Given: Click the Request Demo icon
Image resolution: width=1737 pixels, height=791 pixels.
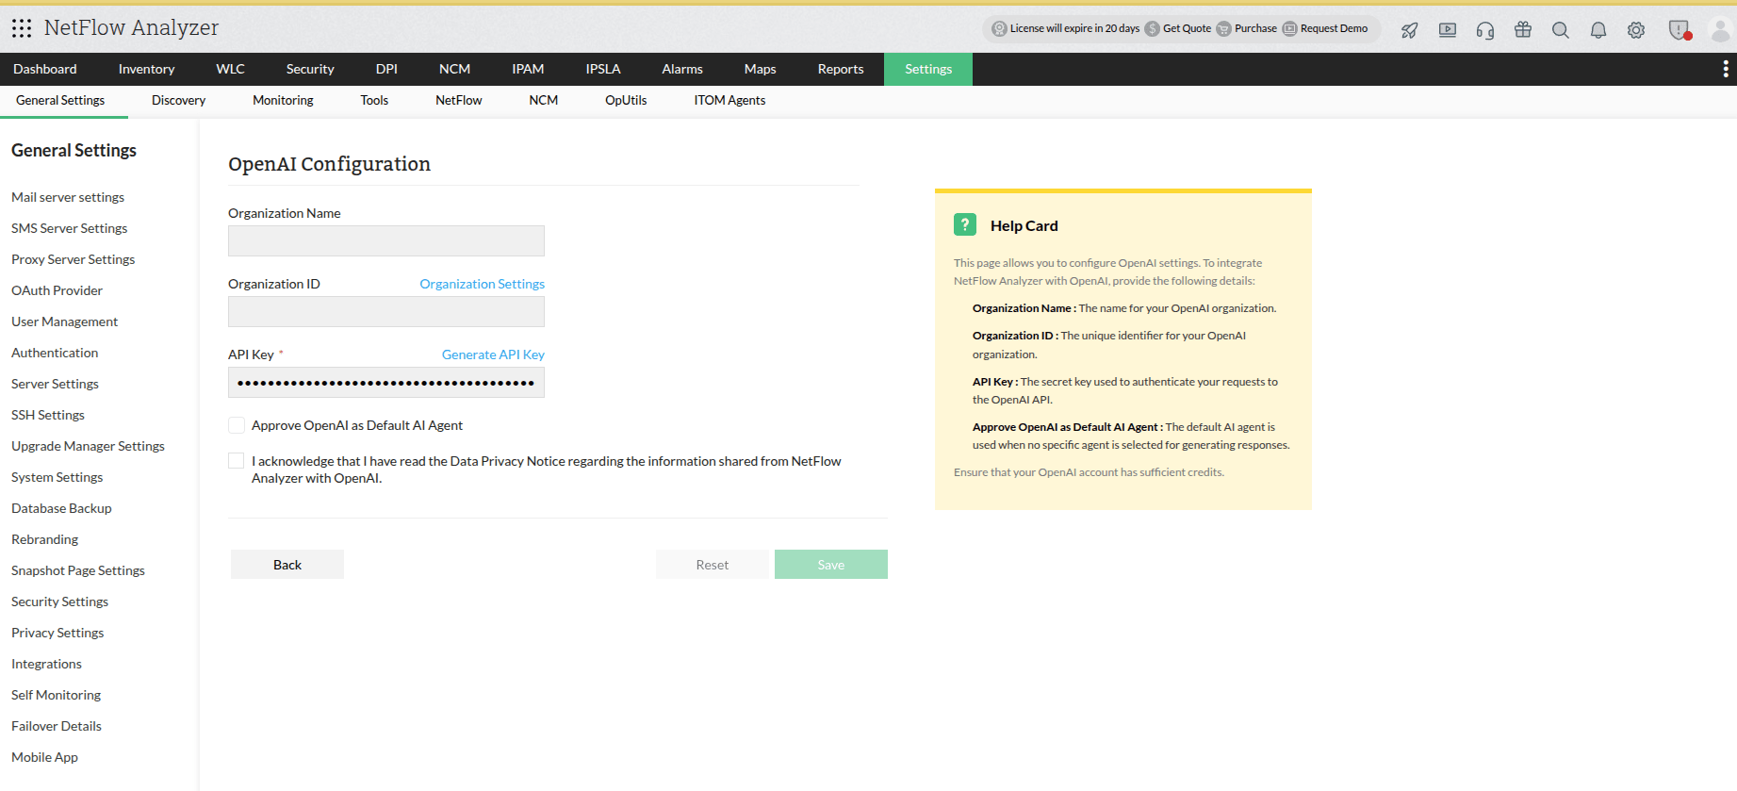Looking at the screenshot, I should click(x=1289, y=28).
